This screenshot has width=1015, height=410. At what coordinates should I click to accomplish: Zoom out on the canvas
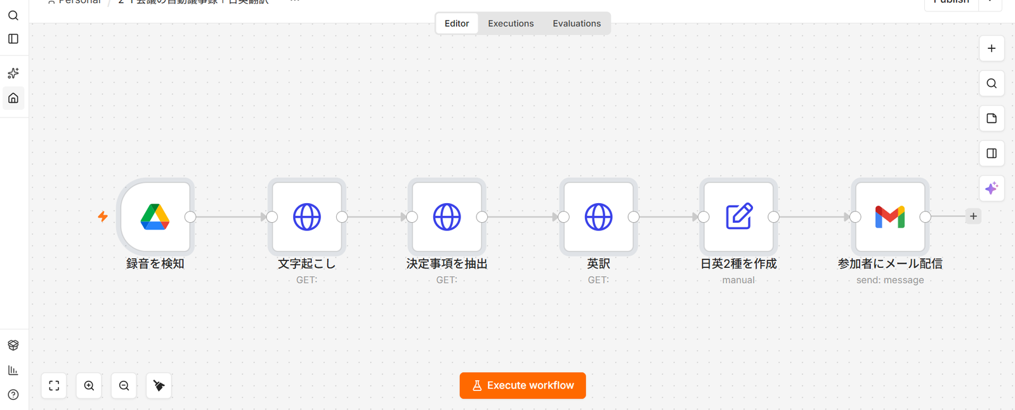pos(124,386)
